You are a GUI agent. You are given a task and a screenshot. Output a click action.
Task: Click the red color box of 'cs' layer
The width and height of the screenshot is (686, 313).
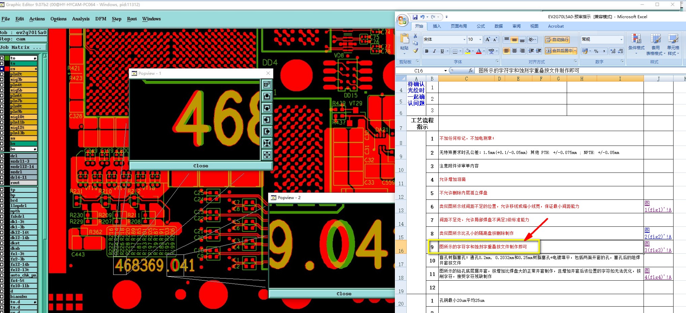pyautogui.click(x=7, y=69)
